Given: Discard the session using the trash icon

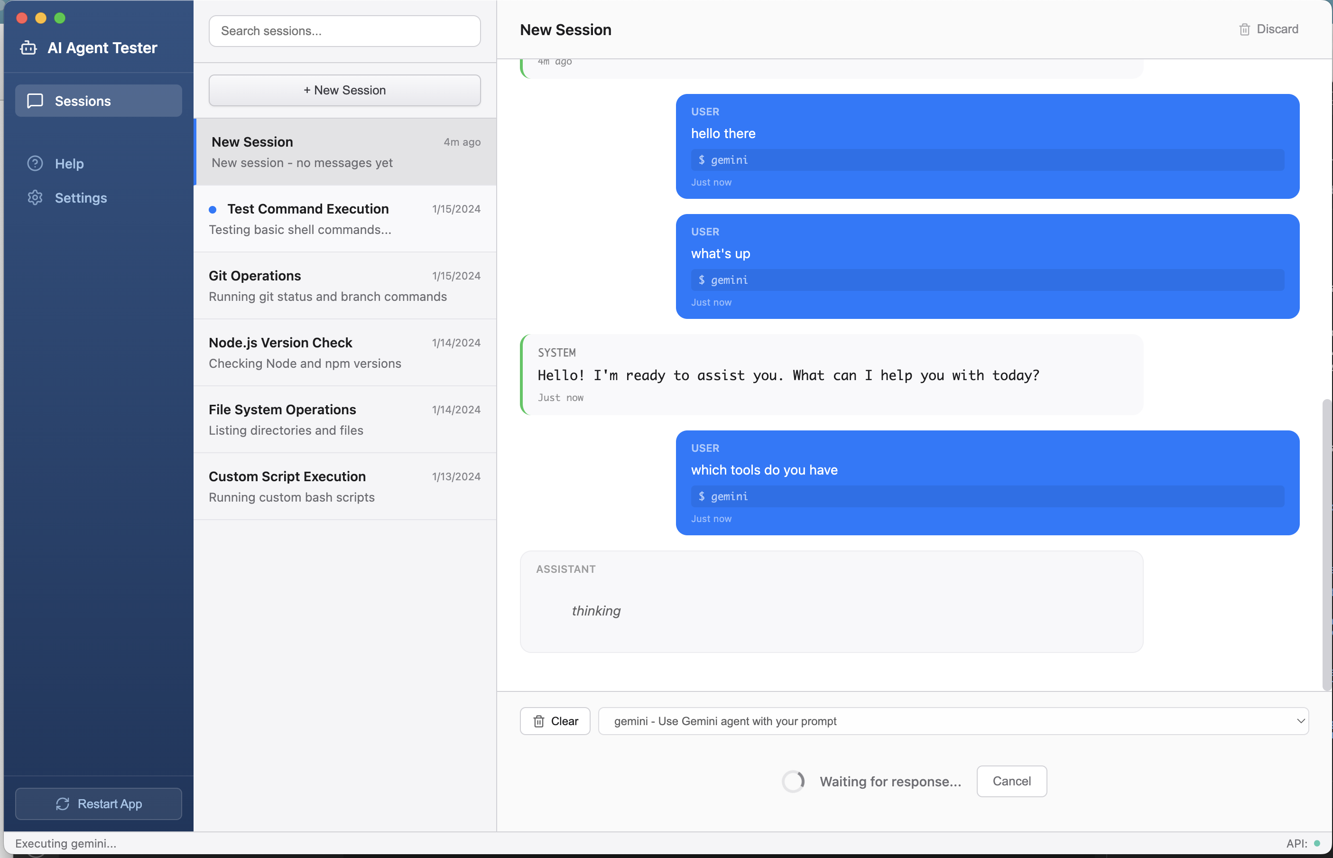Looking at the screenshot, I should coord(1245,29).
